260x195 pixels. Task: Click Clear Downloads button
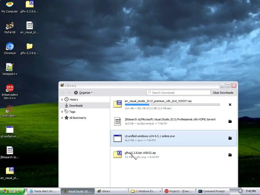tap(223, 93)
